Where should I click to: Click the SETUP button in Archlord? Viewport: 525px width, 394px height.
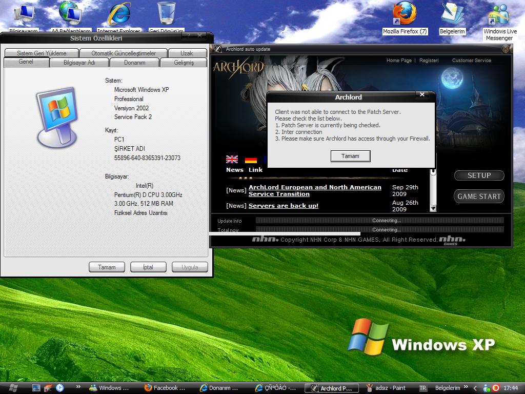click(x=479, y=175)
